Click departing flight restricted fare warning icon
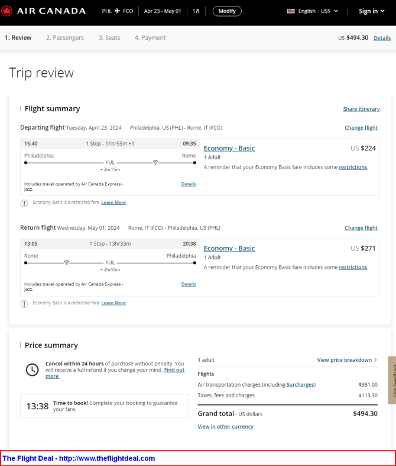 pyautogui.click(x=24, y=203)
